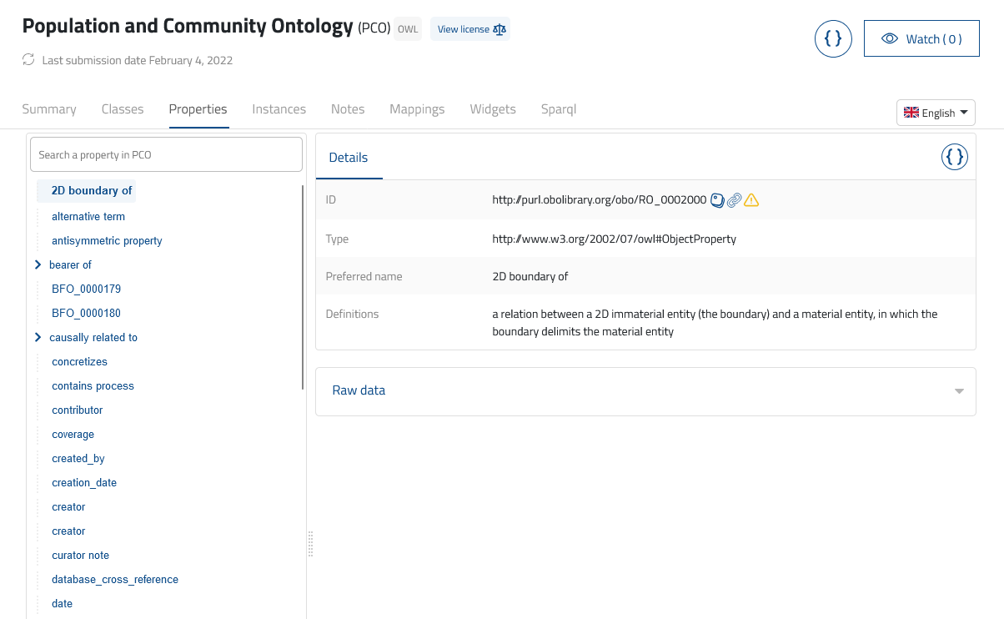The height and width of the screenshot is (619, 1004).
Task: Click the curly braces icon in the Details panel
Action: point(954,156)
